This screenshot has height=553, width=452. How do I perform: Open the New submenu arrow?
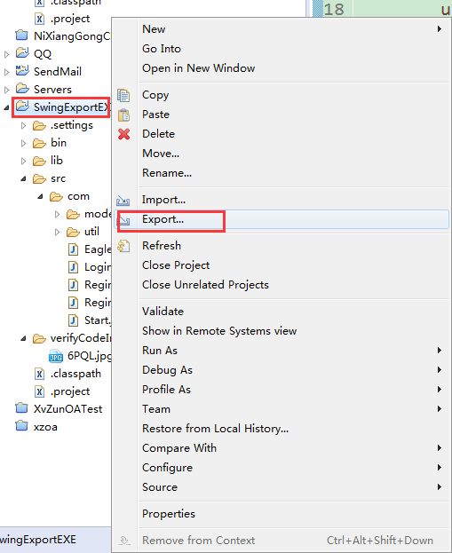tap(440, 29)
